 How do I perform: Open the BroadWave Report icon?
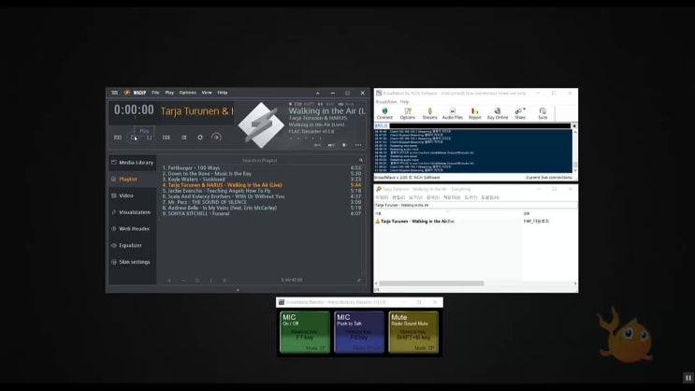[474, 113]
